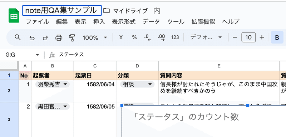Screen dimensions: 286x137
Task: Open the 123 number format menu
Action: coord(175,37)
